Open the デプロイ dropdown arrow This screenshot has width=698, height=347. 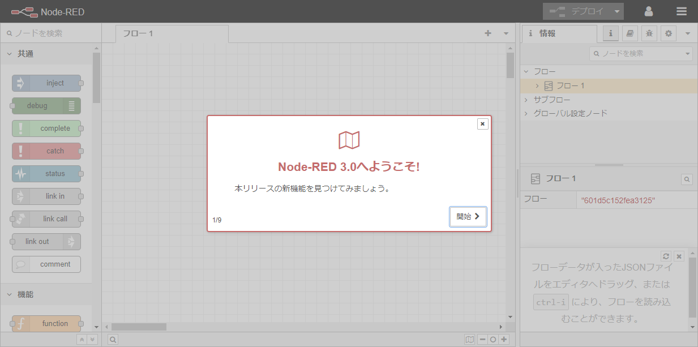617,11
